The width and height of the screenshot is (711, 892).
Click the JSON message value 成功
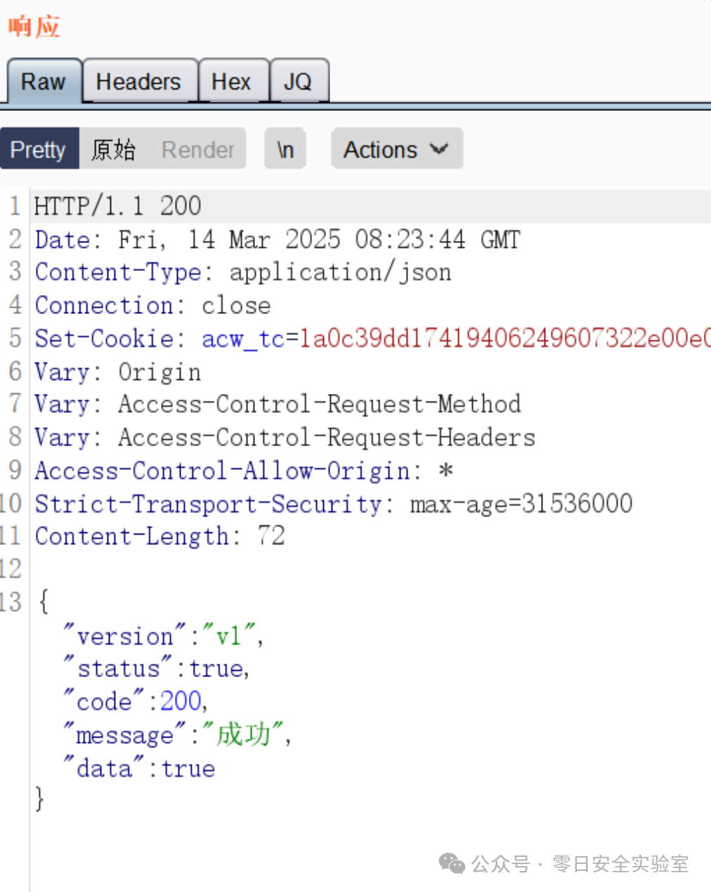(243, 735)
